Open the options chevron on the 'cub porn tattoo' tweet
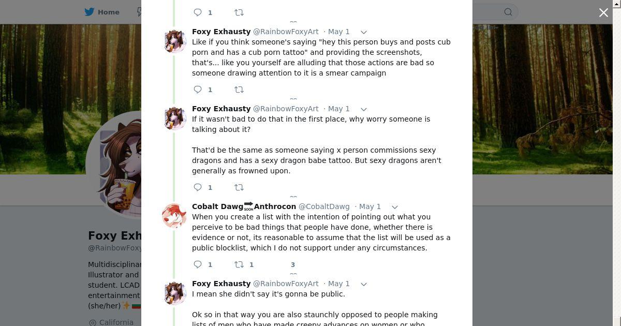The image size is (621, 326). 364,32
